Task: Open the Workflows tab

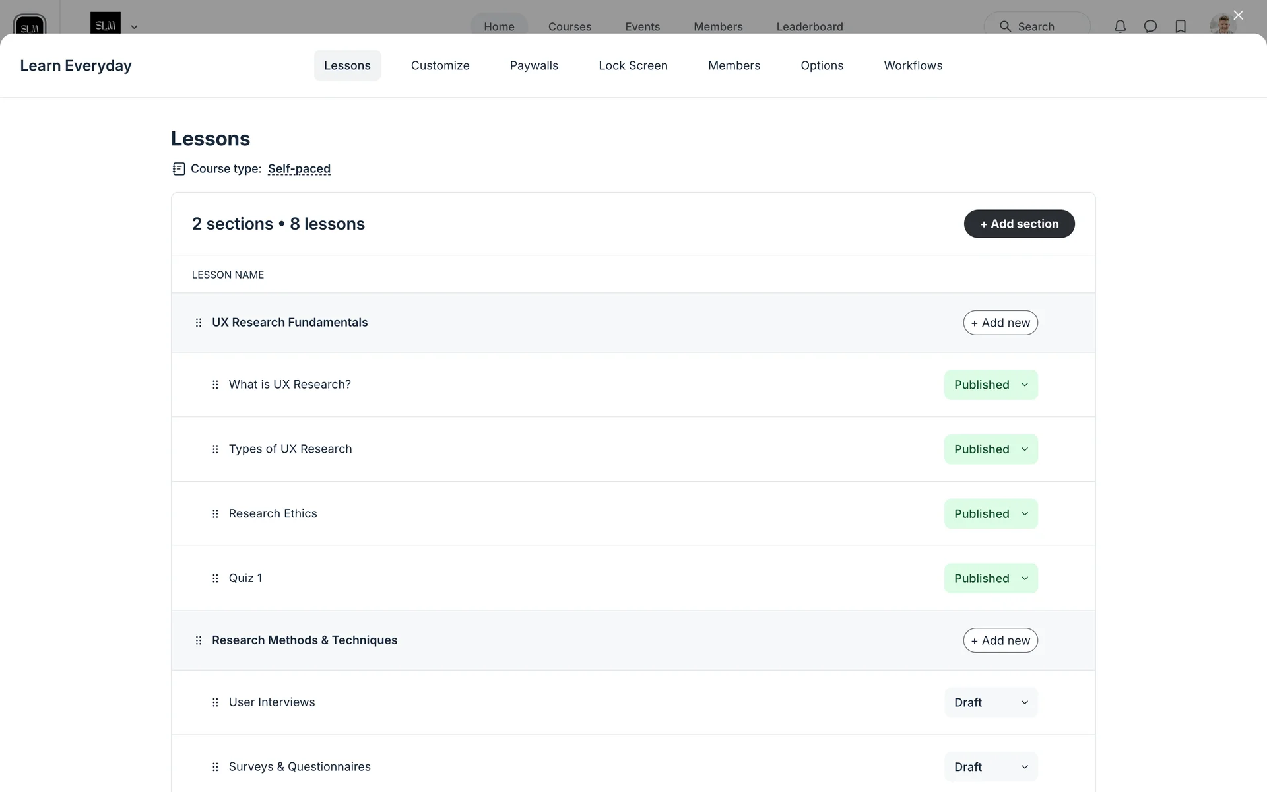Action: point(913,65)
